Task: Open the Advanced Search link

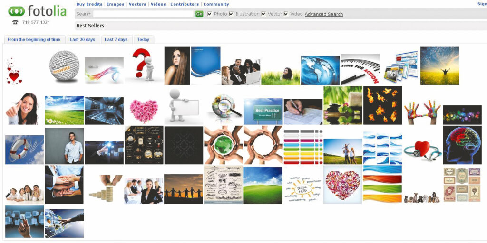Action: (x=323, y=14)
